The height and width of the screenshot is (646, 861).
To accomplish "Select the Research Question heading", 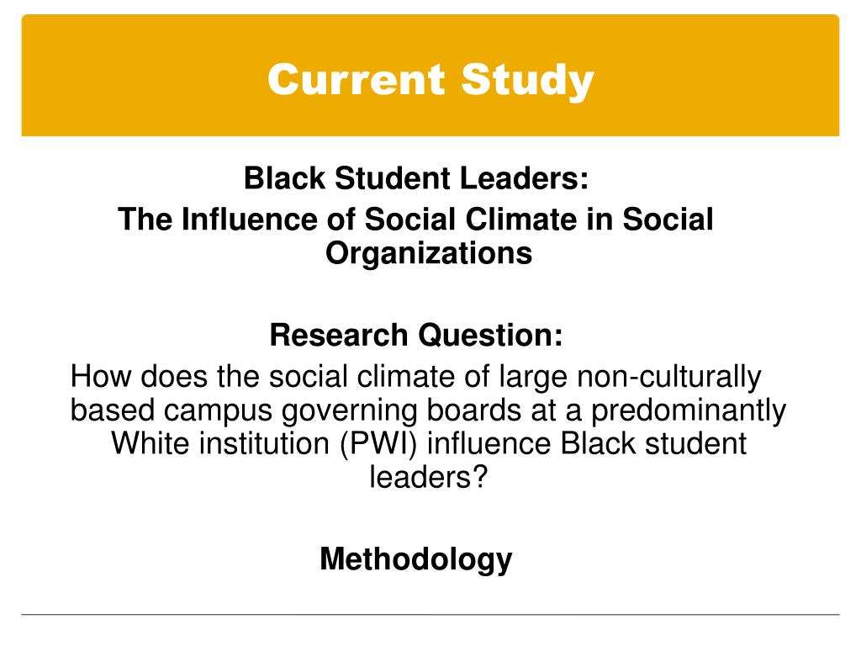I will coord(416,335).
